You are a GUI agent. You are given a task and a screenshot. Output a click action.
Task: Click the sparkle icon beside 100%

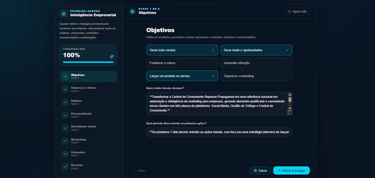tap(112, 56)
